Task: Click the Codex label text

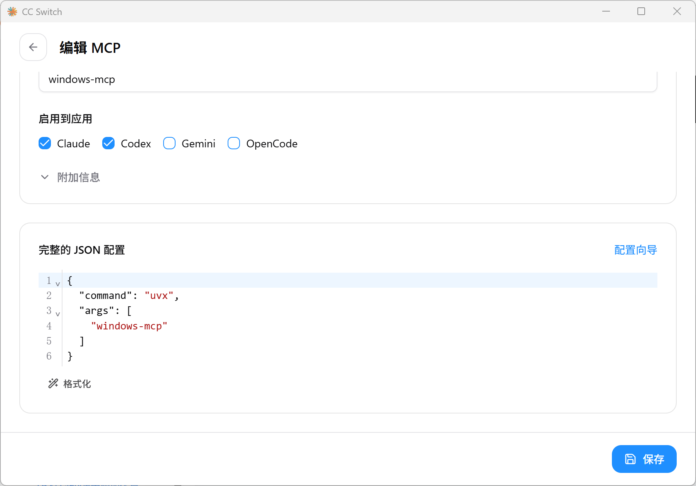Action: [x=136, y=143]
